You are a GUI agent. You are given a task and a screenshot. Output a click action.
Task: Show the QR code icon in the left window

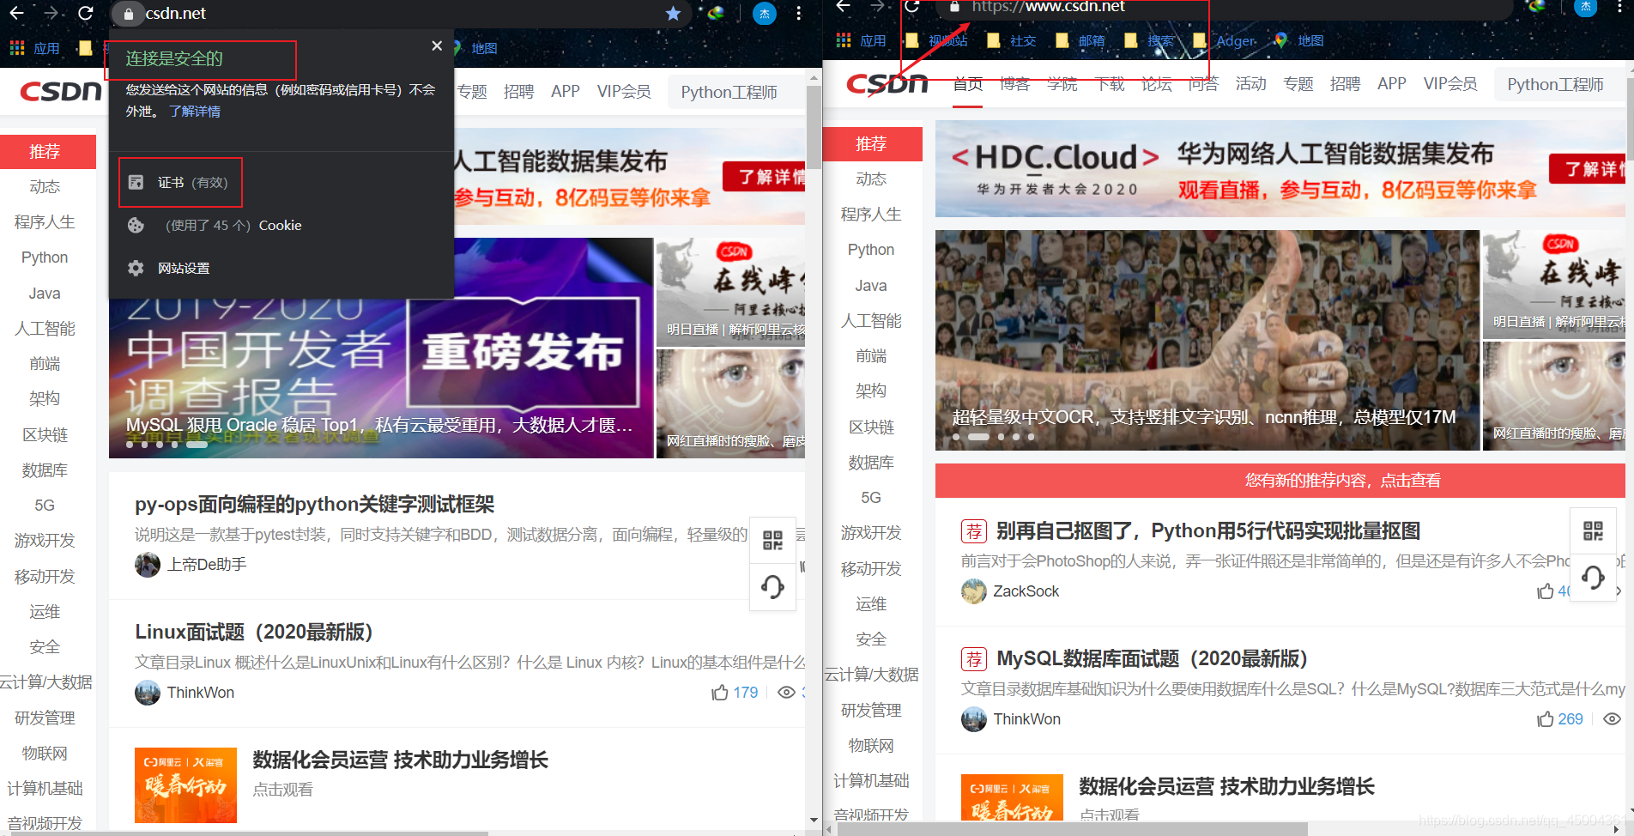pos(772,540)
